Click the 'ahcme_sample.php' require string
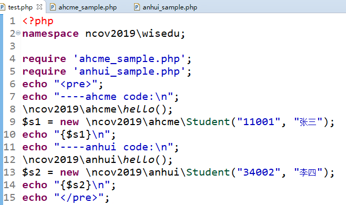 [129, 59]
